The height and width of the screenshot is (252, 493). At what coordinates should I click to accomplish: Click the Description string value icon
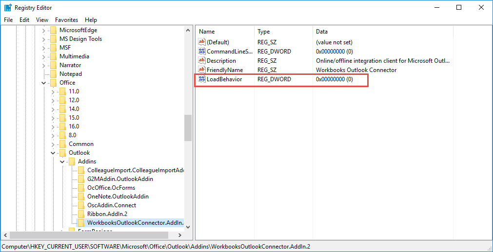point(202,60)
